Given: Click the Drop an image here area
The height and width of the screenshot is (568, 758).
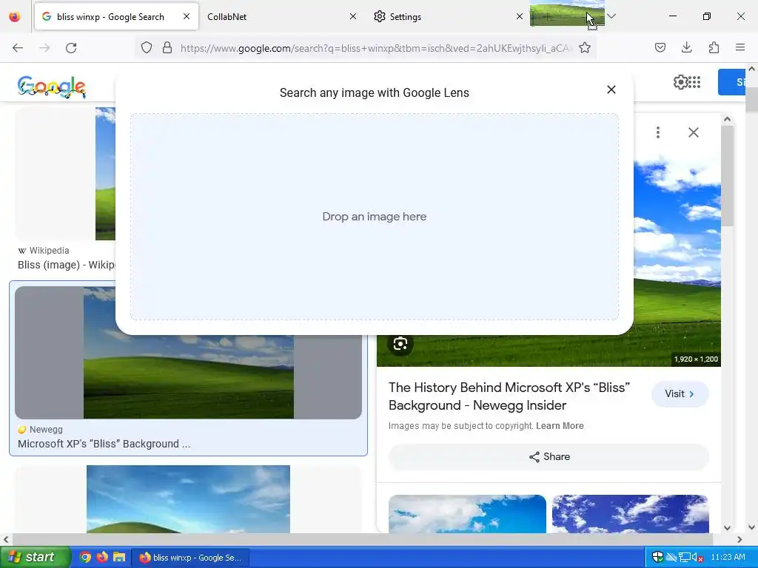Looking at the screenshot, I should click(374, 217).
